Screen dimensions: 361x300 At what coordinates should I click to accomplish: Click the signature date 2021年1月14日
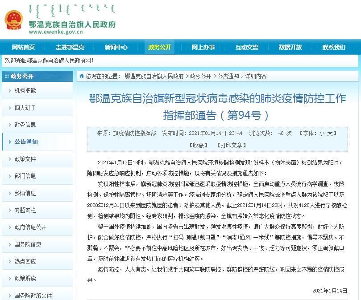pyautogui.click(x=330, y=291)
